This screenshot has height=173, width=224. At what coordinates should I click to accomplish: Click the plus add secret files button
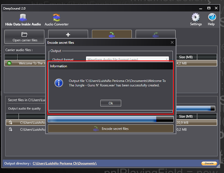point(68,34)
